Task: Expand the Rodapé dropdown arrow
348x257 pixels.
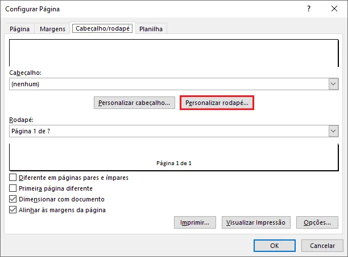Action: click(333, 131)
